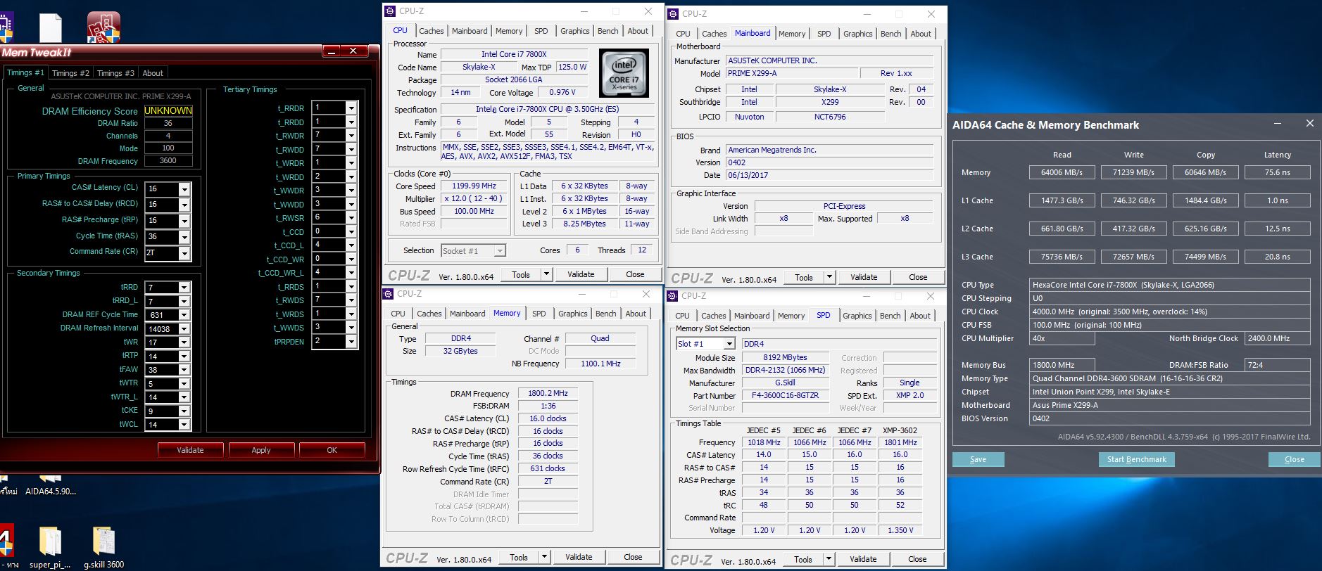
Task: Open the Socket #1 selection dropdown
Action: [500, 251]
